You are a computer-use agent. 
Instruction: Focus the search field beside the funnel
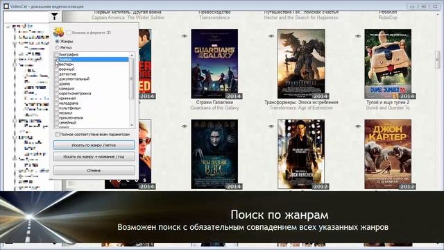point(27,17)
